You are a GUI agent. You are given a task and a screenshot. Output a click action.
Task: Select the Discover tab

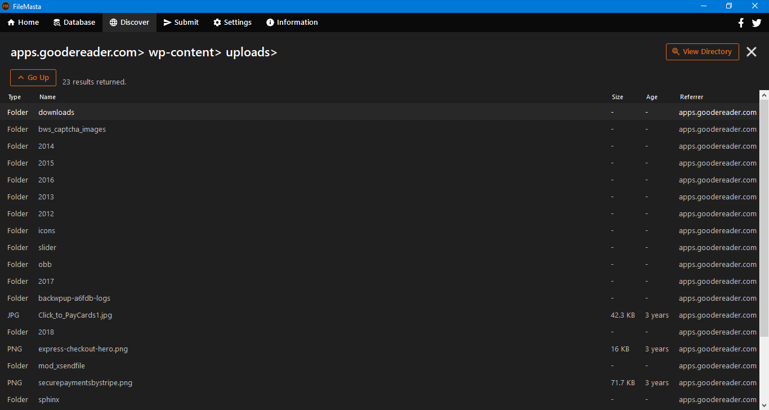coord(129,23)
